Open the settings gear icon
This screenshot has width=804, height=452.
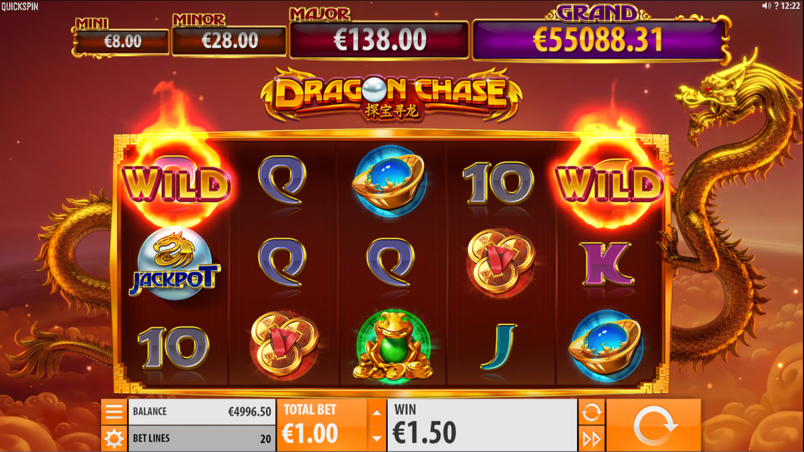coord(114,438)
